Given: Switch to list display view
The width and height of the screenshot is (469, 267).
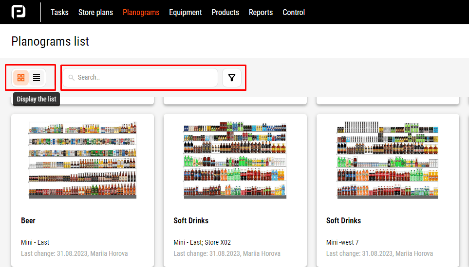Looking at the screenshot, I should [37, 77].
